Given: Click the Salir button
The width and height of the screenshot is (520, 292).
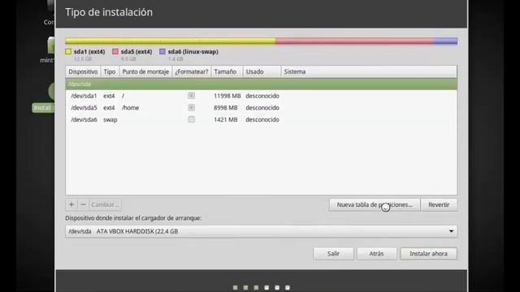Looking at the screenshot, I should pyautogui.click(x=333, y=254).
